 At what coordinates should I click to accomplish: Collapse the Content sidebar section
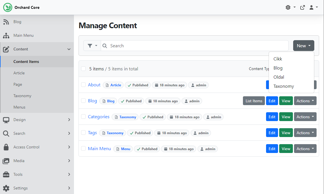[69, 49]
